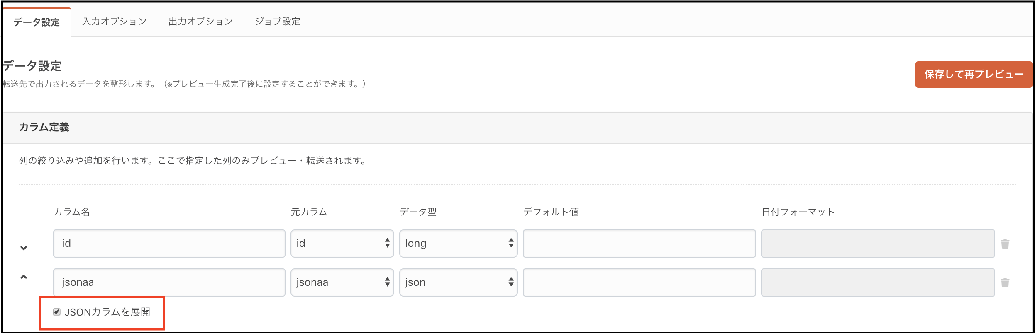Screen dimensions: 1035x333
Task: Open the データ型 dropdown showing json
Action: tap(458, 282)
